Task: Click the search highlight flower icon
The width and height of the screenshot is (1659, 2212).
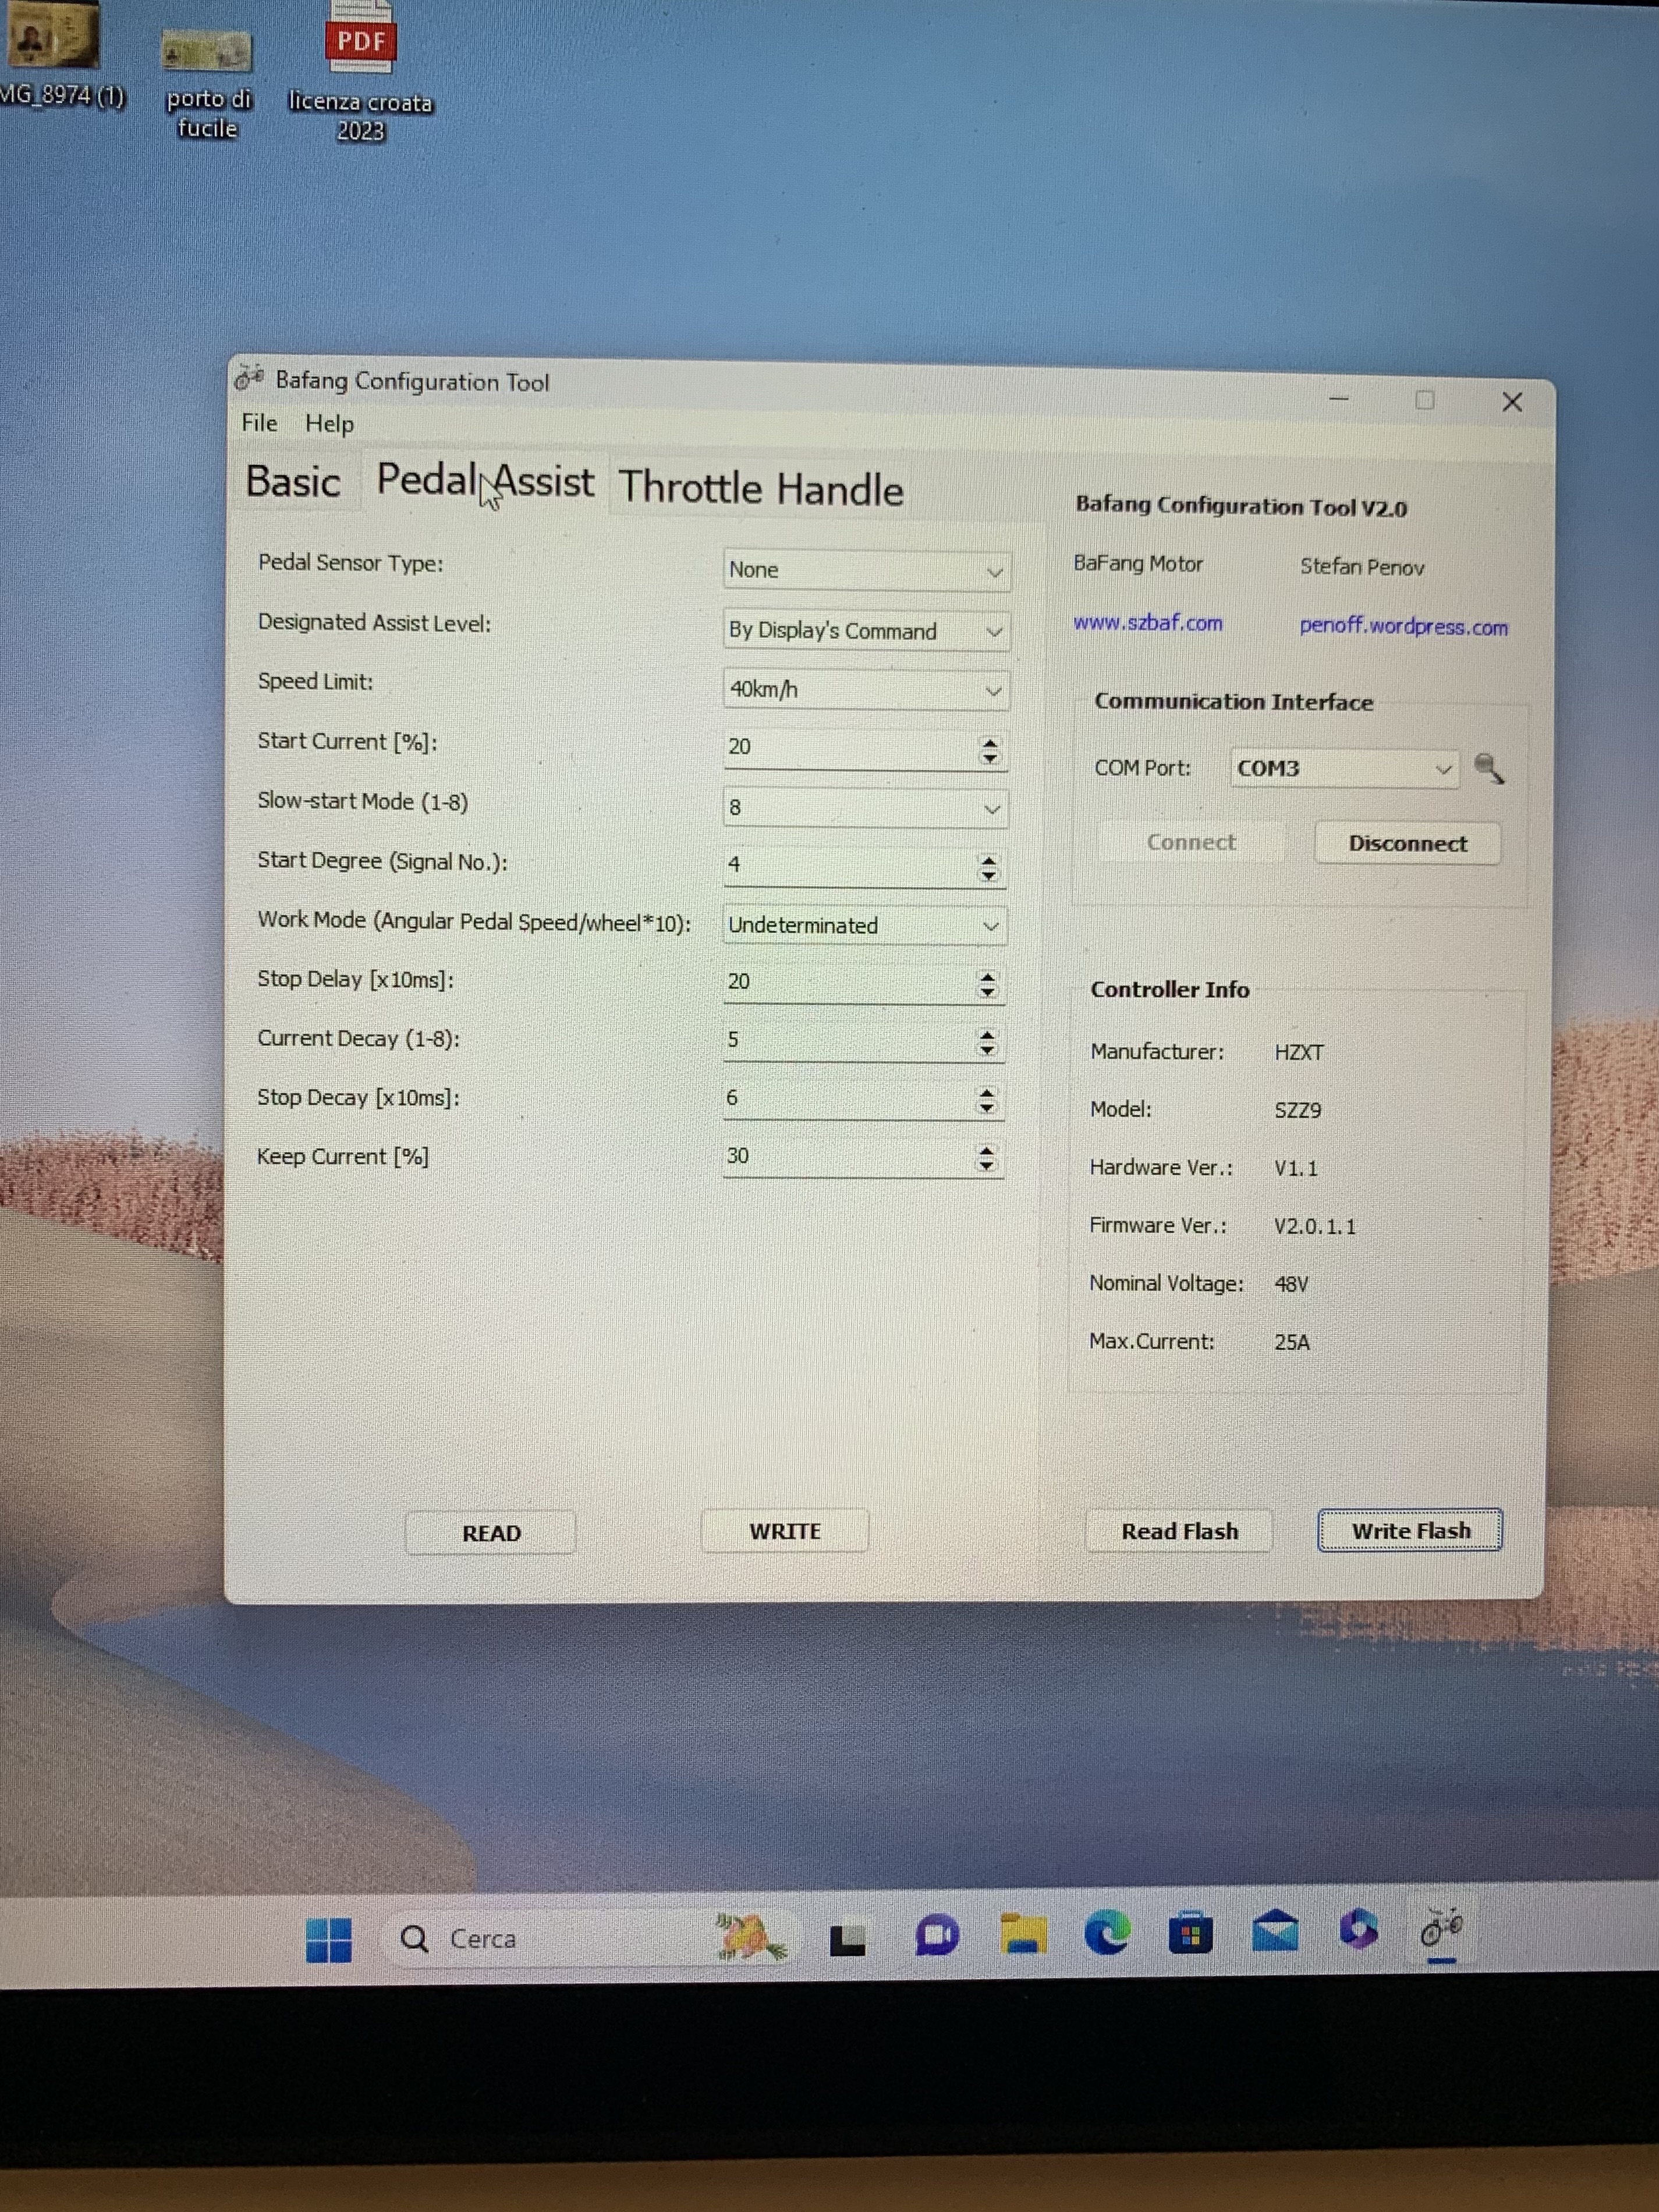Action: [x=750, y=1937]
